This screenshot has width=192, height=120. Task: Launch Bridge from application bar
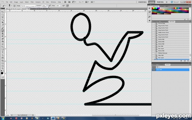pyautogui.click(x=65, y=2)
